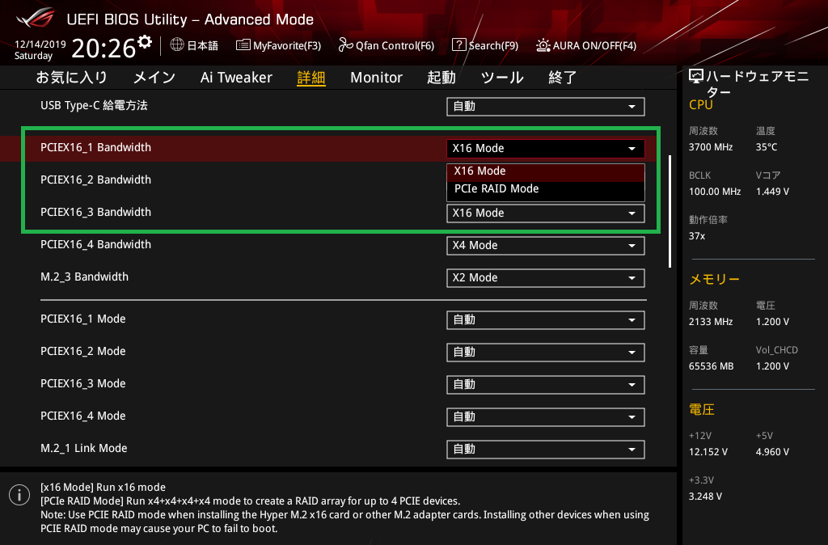
Task: Select PCIEX16_3 Bandwidth row label
Action: pos(95,212)
